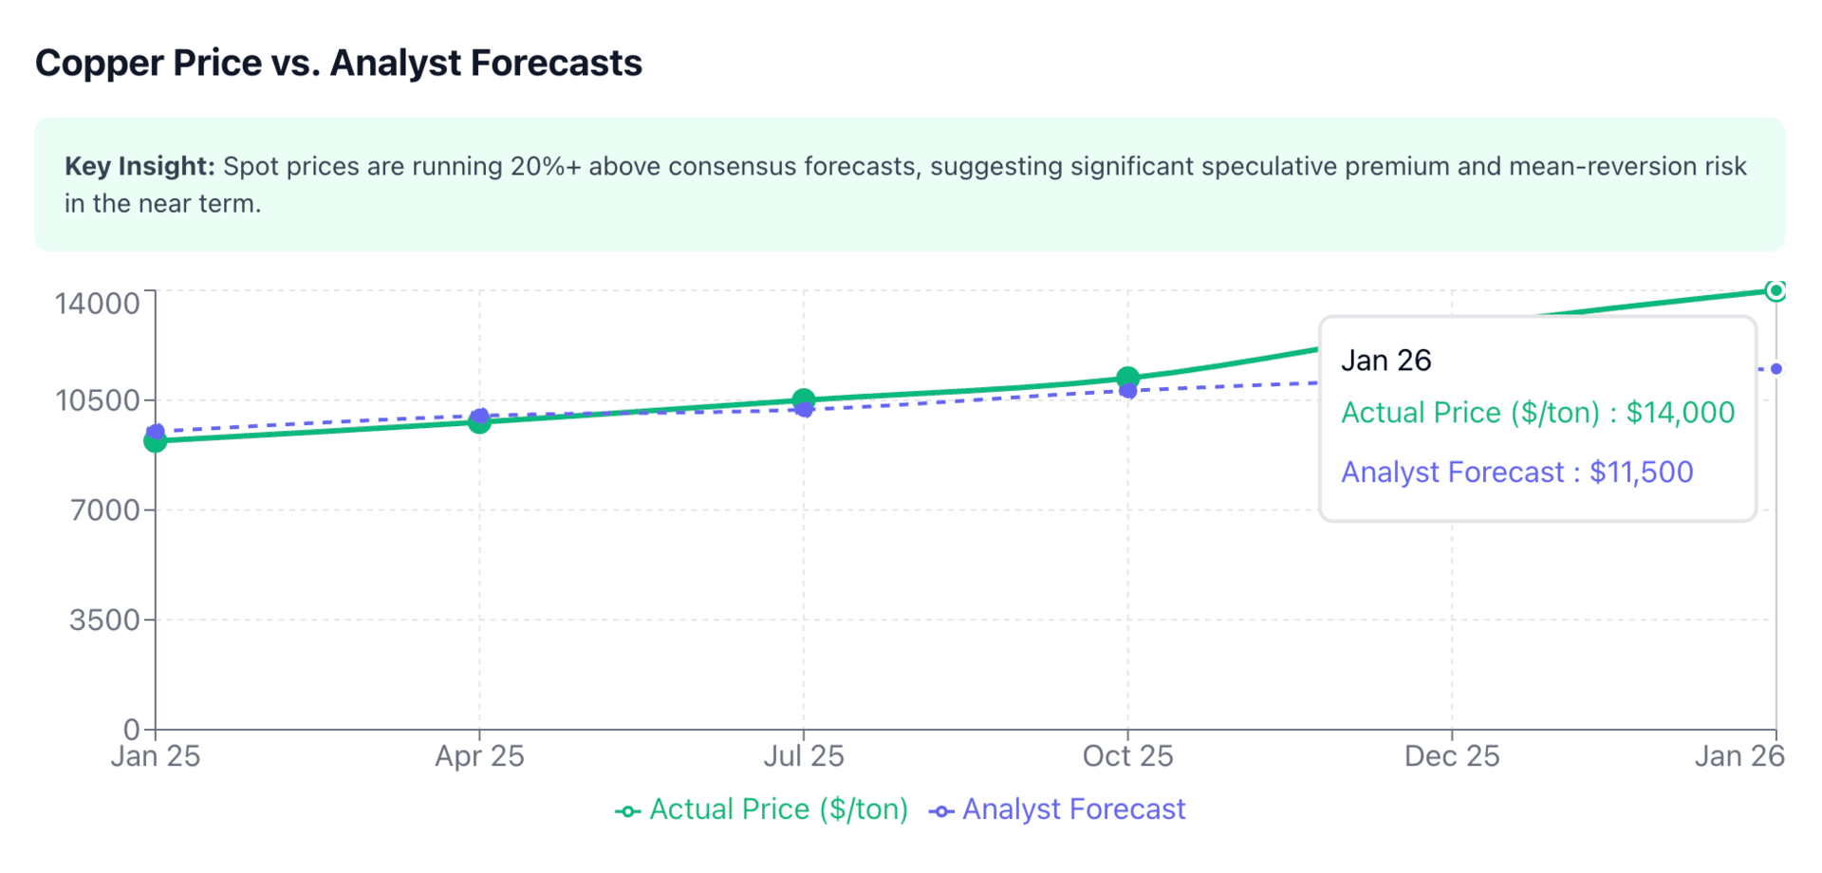Click the purple Jan 26 forecast point

[1776, 369]
